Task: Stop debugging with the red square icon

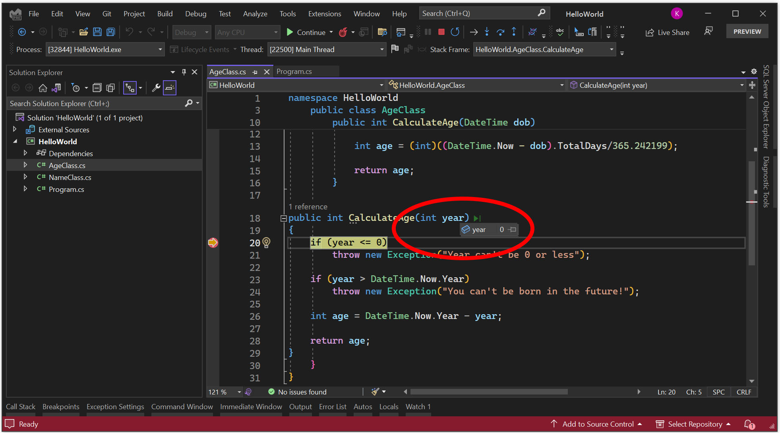Action: [441, 32]
